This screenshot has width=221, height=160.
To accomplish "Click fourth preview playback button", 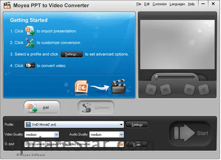I will pos(204,89).
